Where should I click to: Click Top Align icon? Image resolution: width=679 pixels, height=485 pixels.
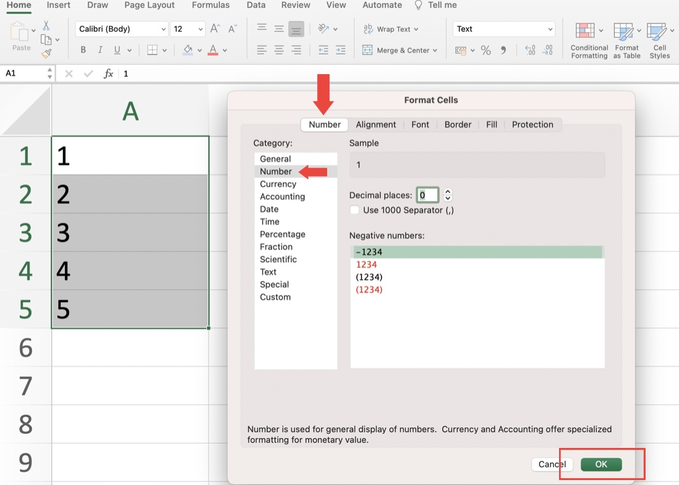262,28
